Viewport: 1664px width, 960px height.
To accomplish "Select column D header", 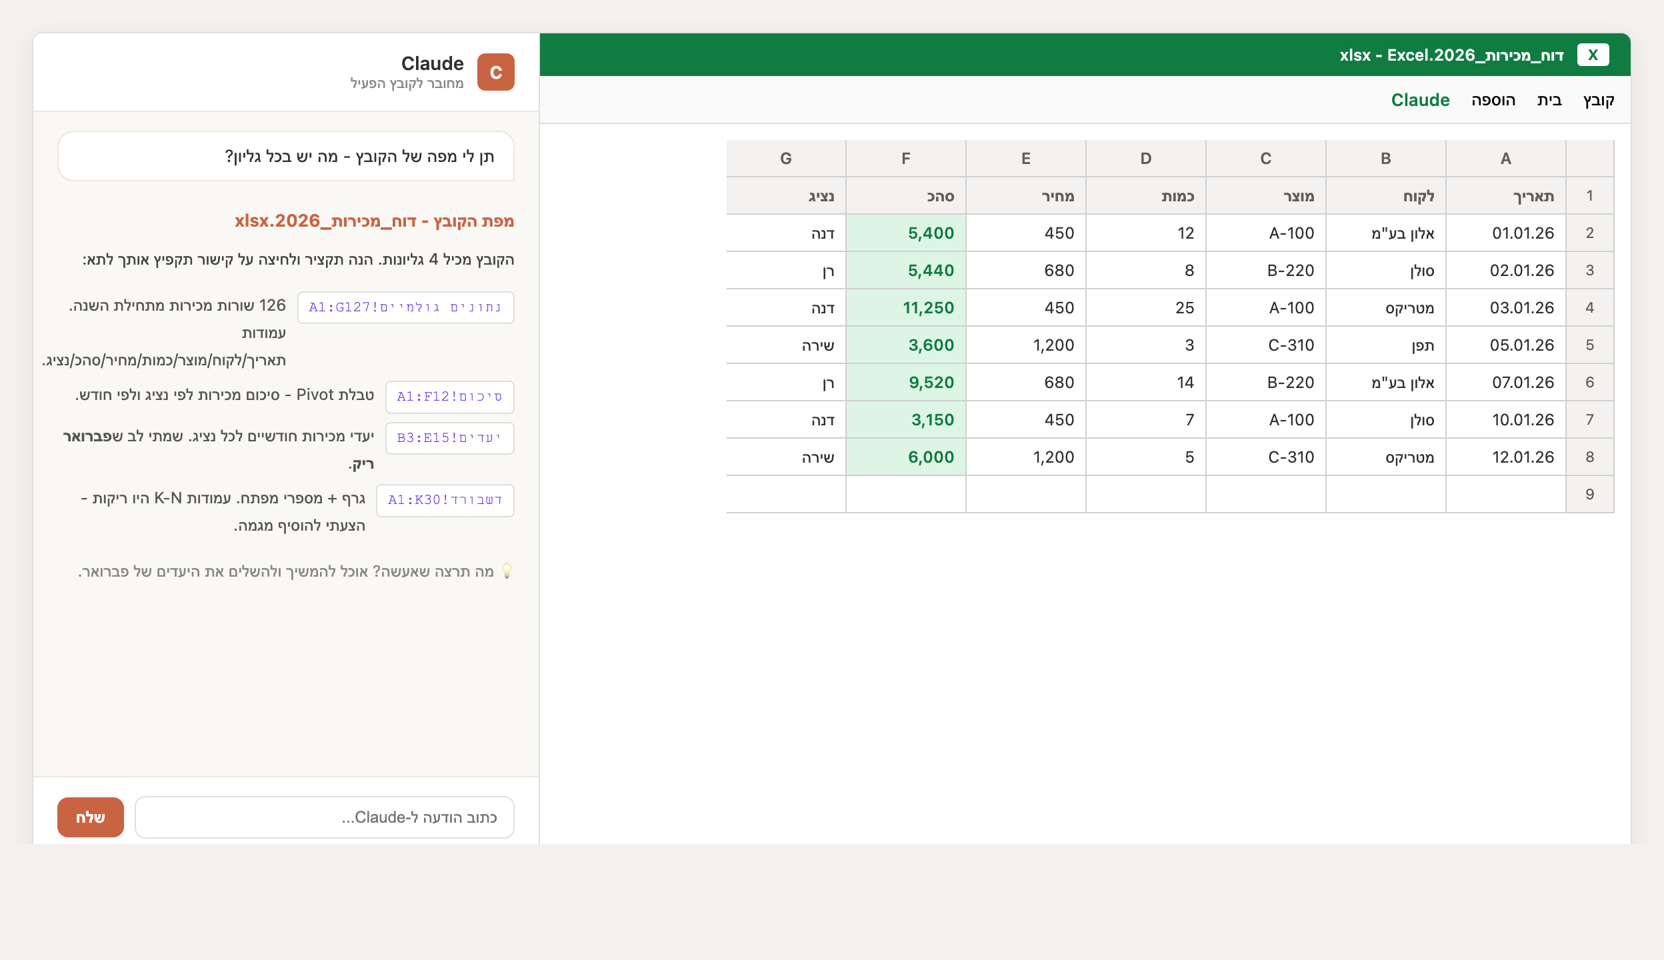I will (x=1145, y=158).
